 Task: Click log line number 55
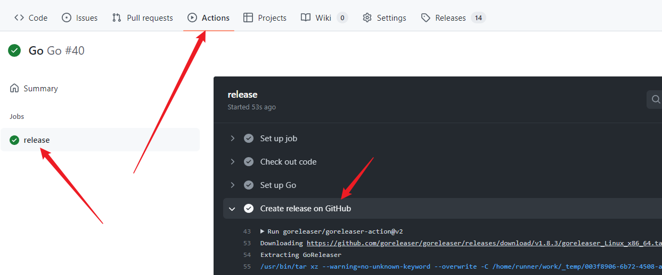[x=247, y=267]
